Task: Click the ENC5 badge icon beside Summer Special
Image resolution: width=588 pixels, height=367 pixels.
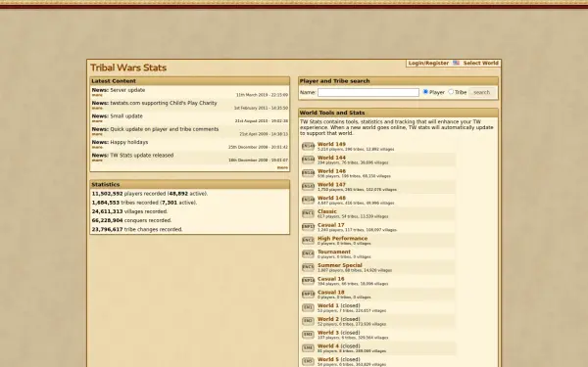Action: pyautogui.click(x=308, y=267)
